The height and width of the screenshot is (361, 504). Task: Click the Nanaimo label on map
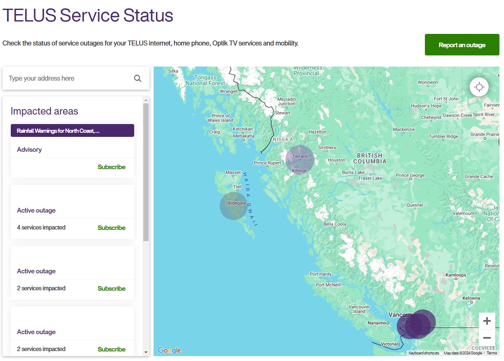click(x=377, y=323)
